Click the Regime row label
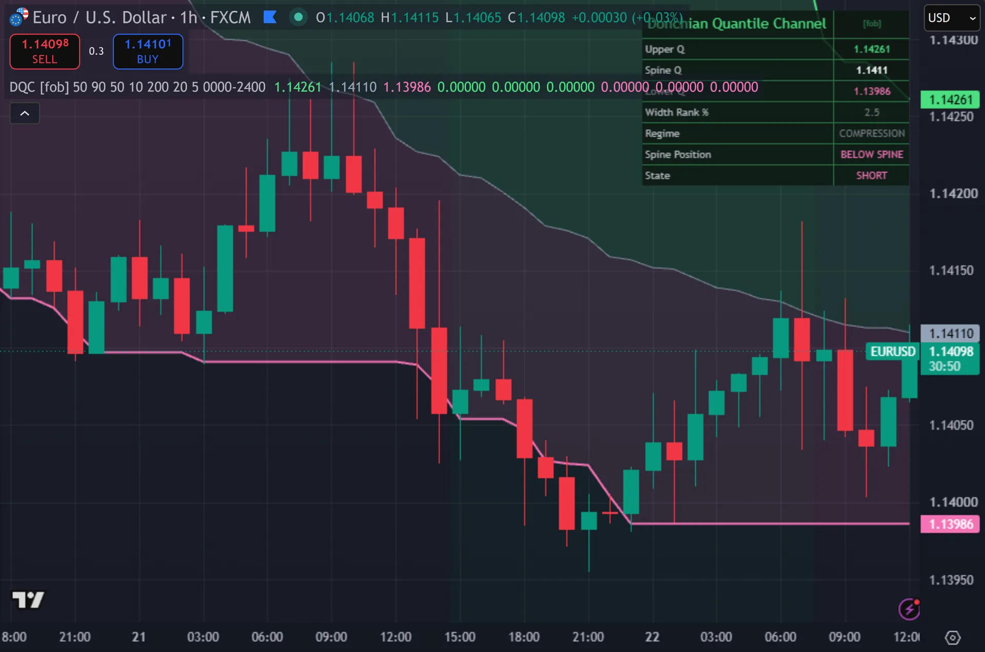985x652 pixels. (x=662, y=133)
